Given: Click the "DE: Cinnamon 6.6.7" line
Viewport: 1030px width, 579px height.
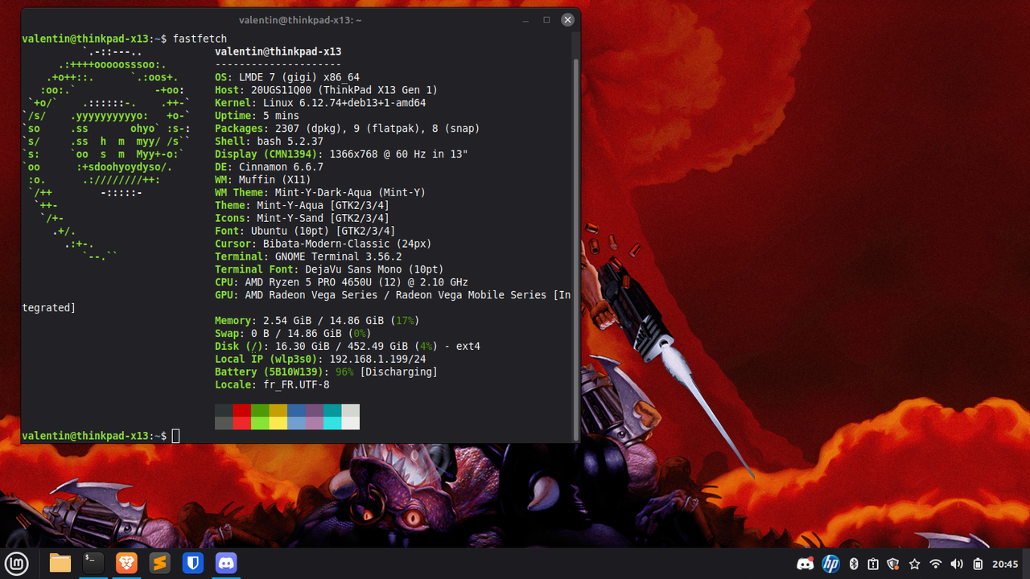Looking at the screenshot, I should click(x=269, y=167).
